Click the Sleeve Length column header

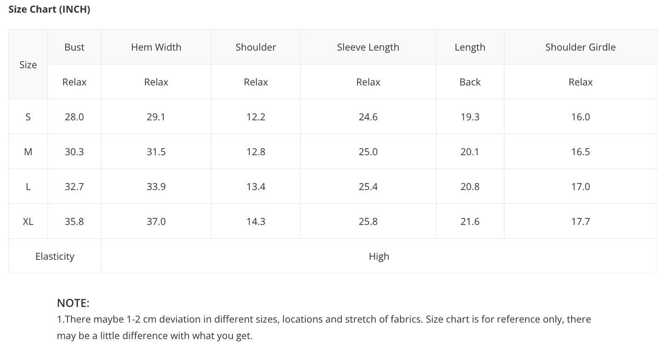(x=368, y=47)
